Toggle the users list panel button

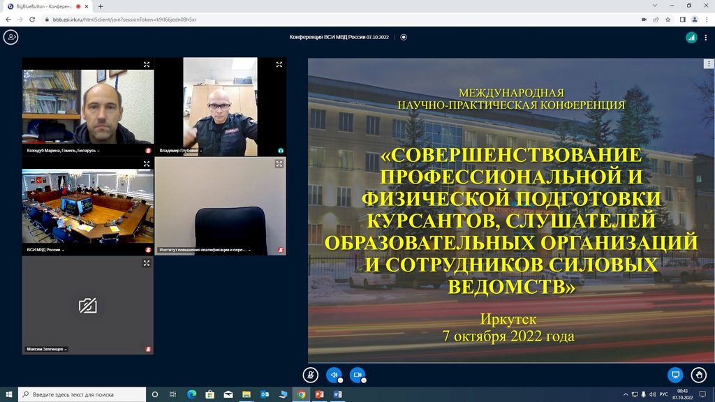coord(10,37)
